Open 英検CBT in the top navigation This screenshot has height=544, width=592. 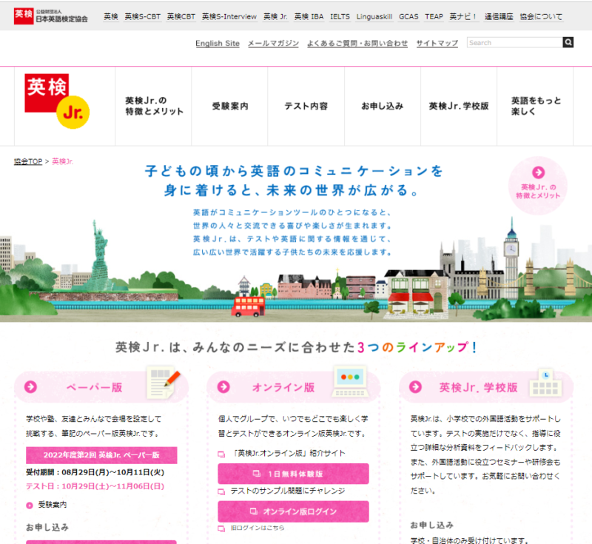coord(181,16)
